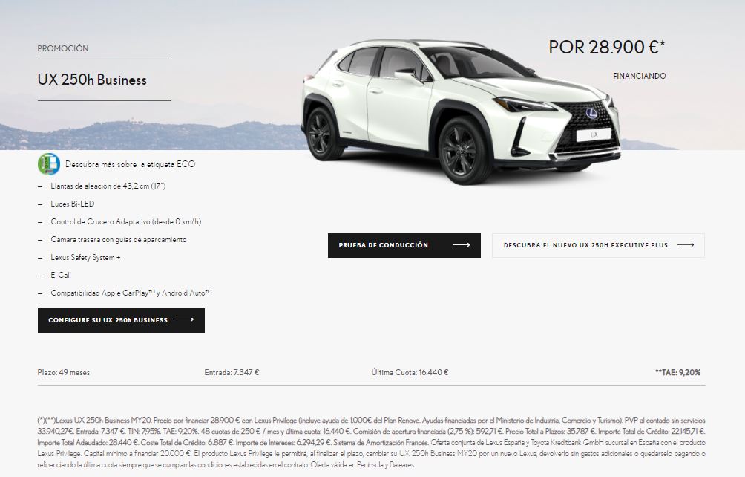This screenshot has height=477, width=745.
Task: Click 'Compatibilidad Apple CarPlay y Android Auto' item
Action: [131, 293]
